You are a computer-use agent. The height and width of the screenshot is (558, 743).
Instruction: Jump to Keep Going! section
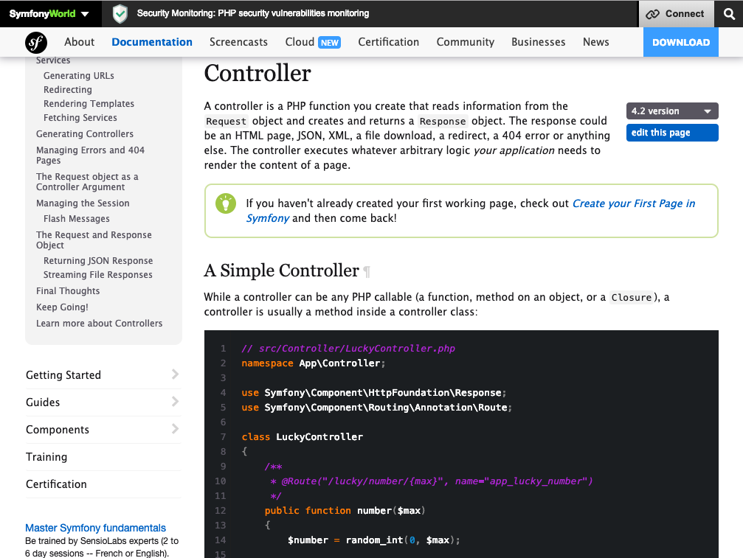(62, 307)
